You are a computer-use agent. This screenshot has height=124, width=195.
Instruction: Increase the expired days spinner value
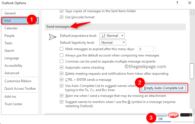(x=153, y=48)
